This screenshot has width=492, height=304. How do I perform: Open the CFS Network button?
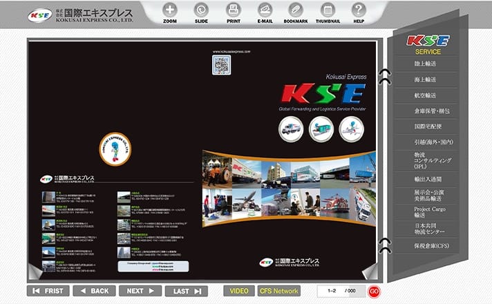[x=279, y=291]
